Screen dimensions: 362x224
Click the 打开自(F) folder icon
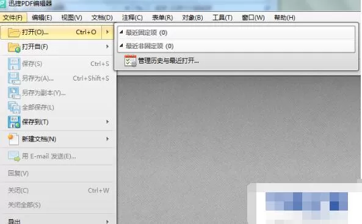click(x=14, y=47)
